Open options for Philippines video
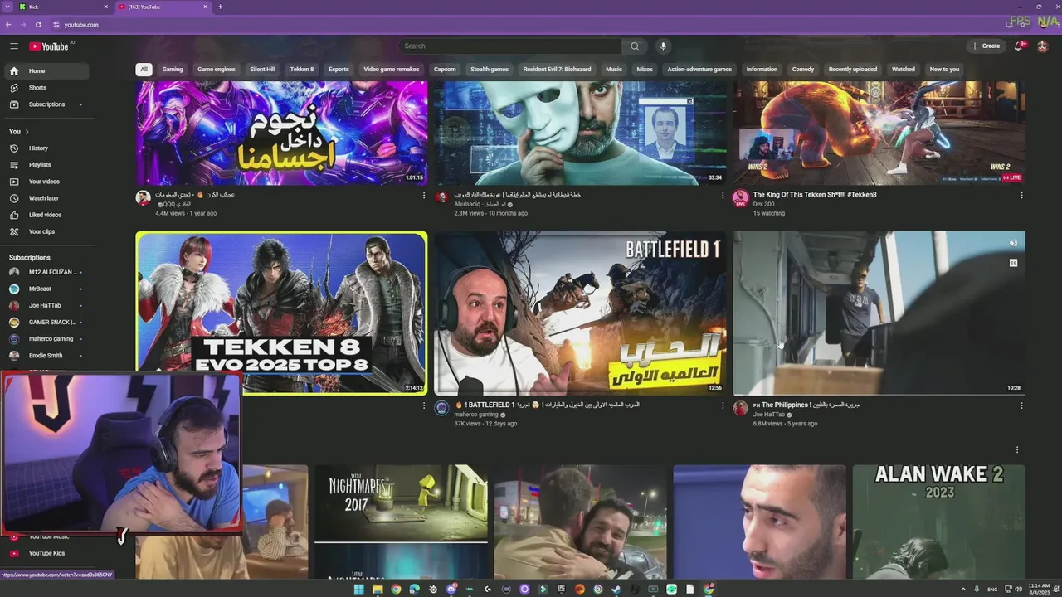 (x=1021, y=406)
